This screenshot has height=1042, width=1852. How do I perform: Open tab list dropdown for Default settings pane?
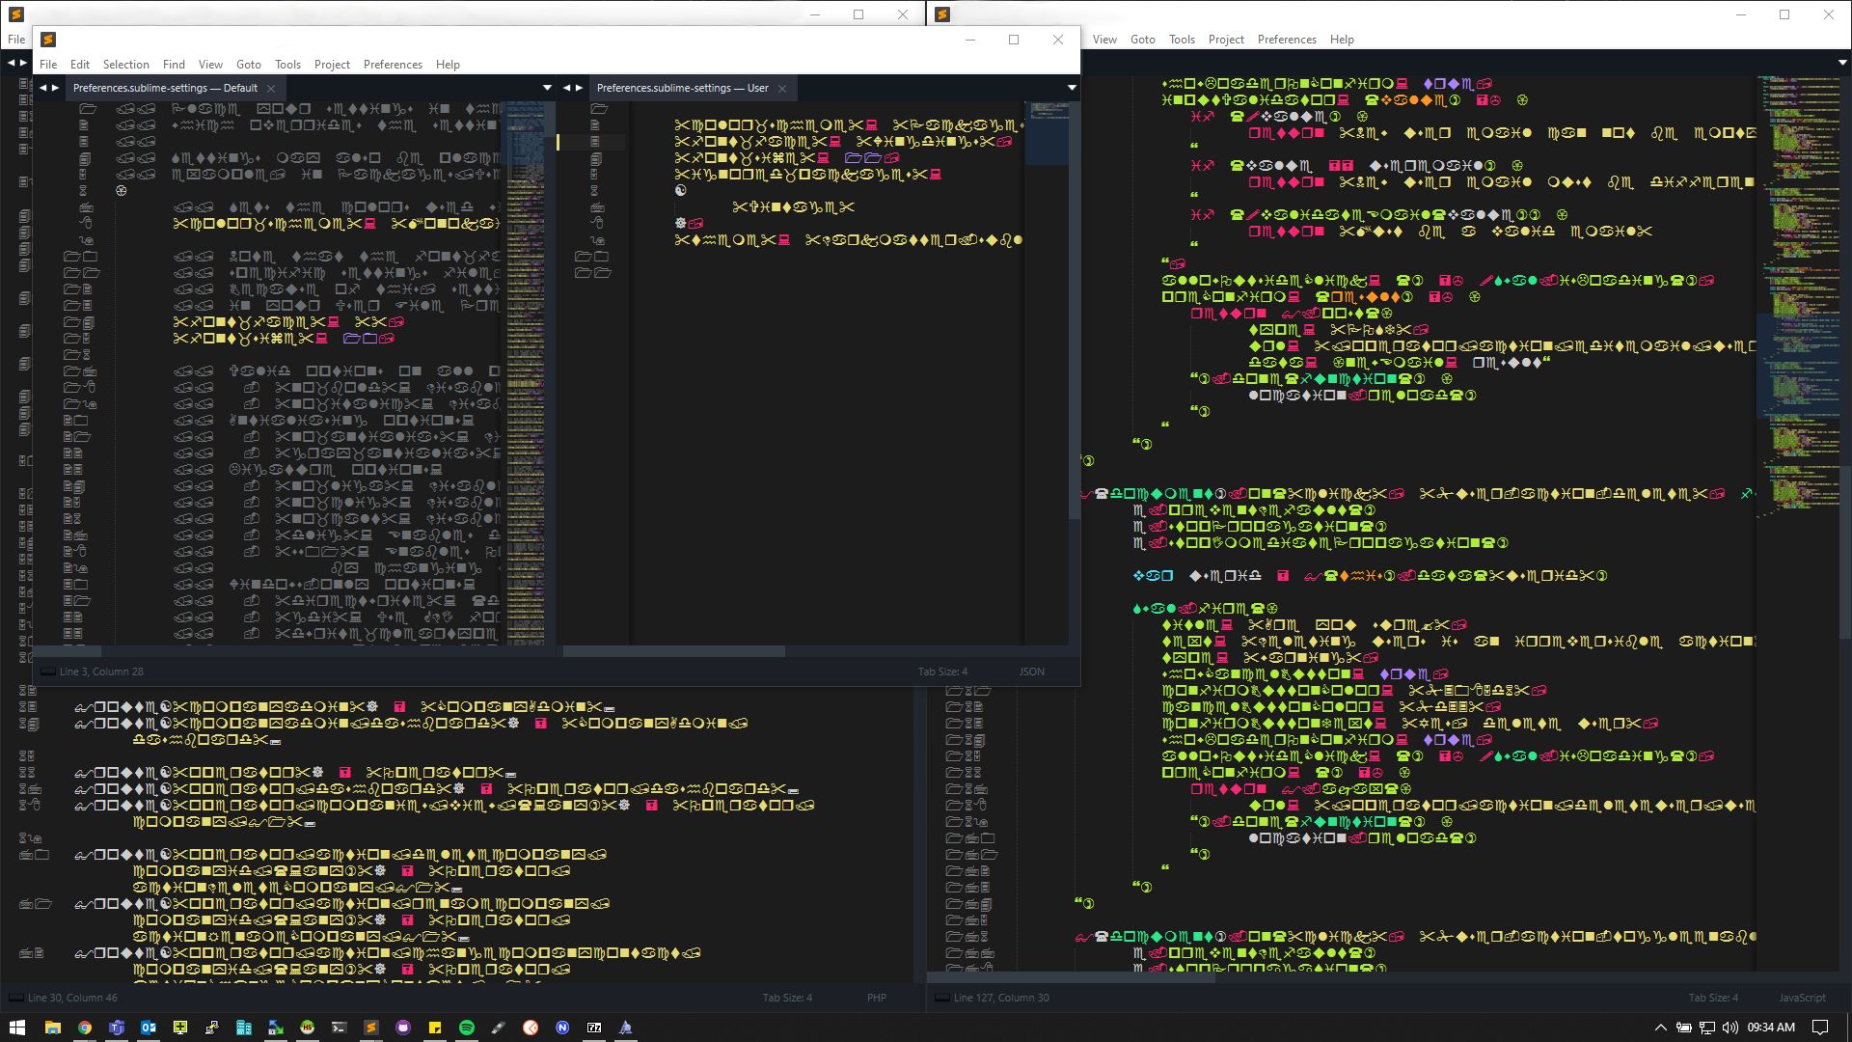click(x=547, y=88)
